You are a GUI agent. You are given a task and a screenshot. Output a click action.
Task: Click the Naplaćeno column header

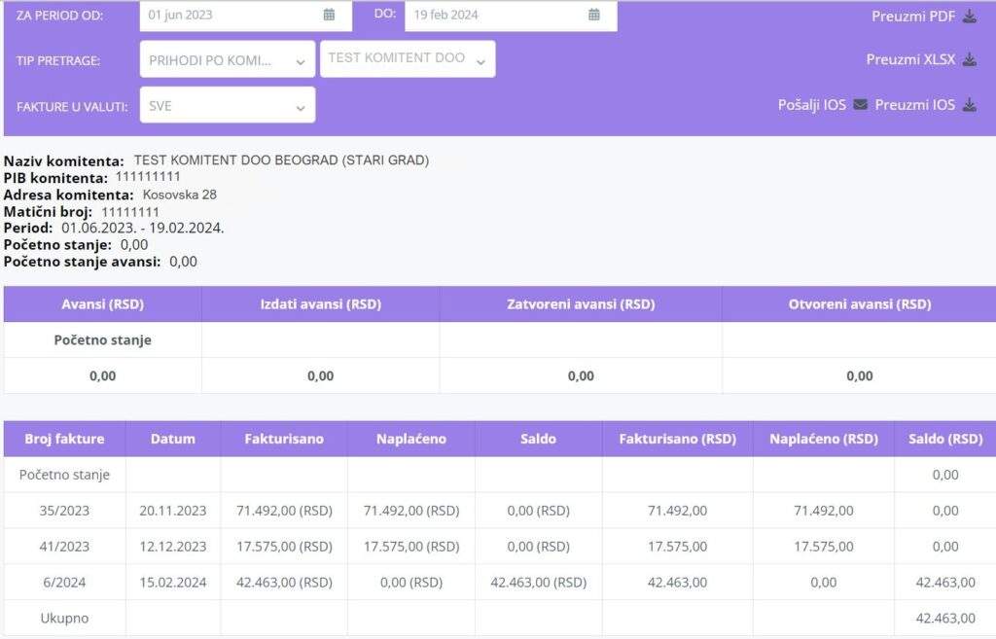tap(411, 439)
